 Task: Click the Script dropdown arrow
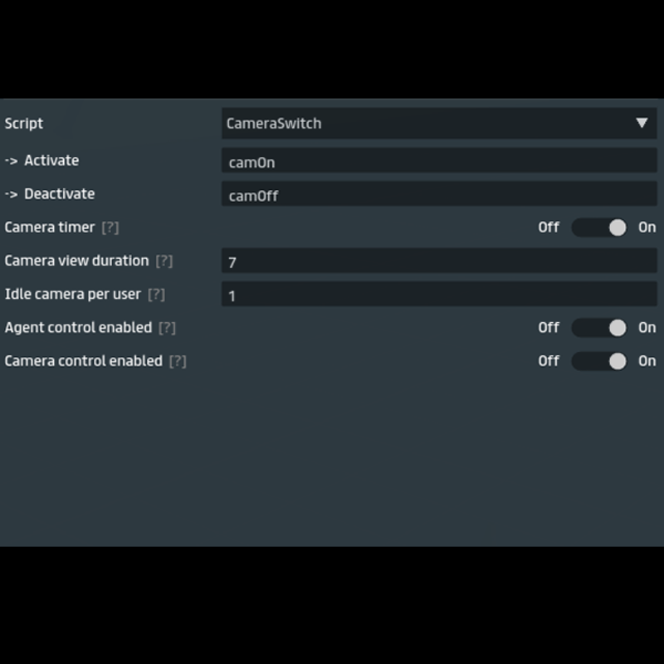pos(641,123)
